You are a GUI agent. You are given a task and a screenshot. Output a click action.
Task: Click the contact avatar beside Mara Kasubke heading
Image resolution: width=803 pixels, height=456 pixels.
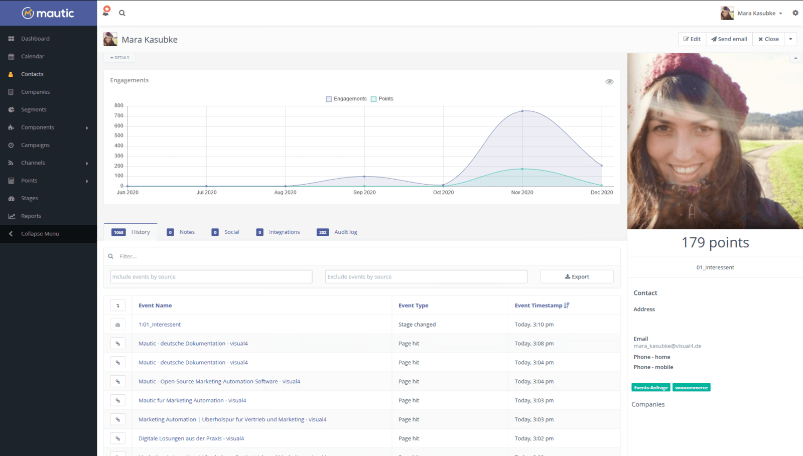coord(110,39)
